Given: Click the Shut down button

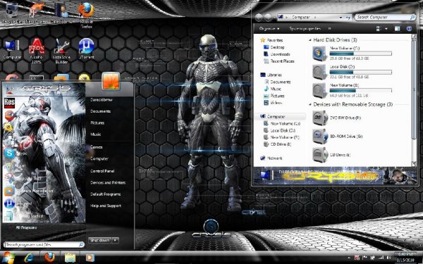Looking at the screenshot, I should (x=99, y=240).
